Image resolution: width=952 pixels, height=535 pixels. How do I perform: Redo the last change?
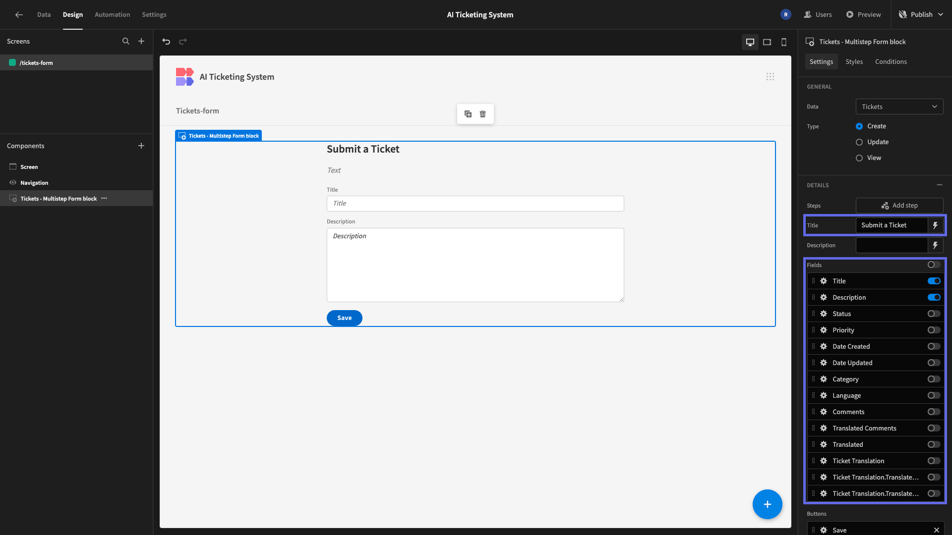click(x=183, y=42)
